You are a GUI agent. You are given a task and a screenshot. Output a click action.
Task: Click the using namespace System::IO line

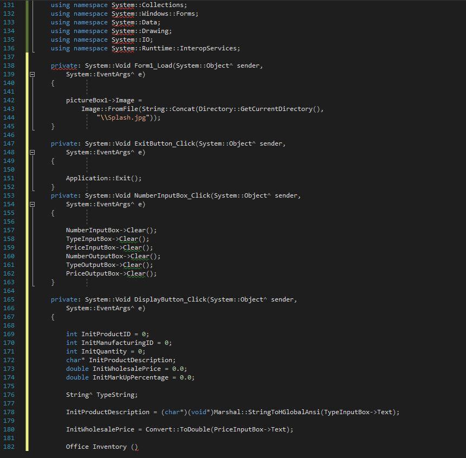98,39
